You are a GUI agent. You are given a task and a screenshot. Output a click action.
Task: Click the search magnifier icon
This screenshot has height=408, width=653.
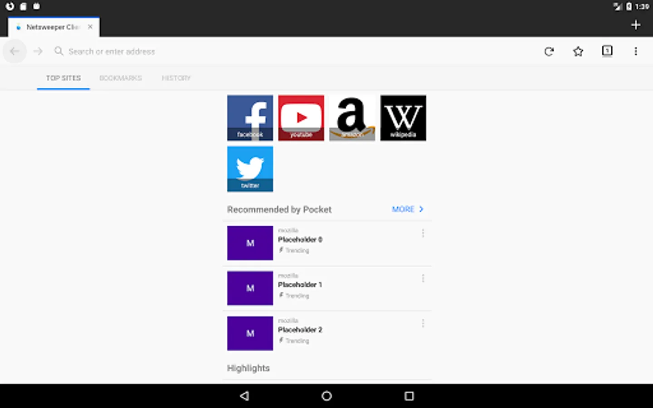tap(58, 51)
